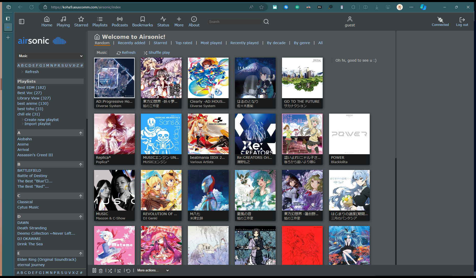Open browser settings and more menu

(x=411, y=7)
